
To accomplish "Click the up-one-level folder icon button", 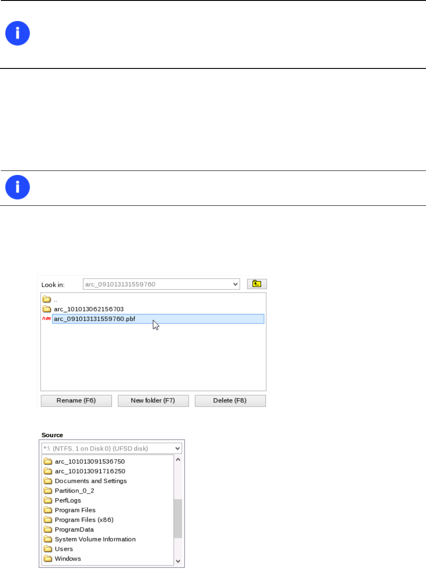I will [x=257, y=284].
